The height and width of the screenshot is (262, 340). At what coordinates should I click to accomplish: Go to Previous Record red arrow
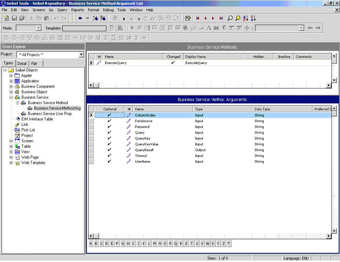click(x=205, y=18)
